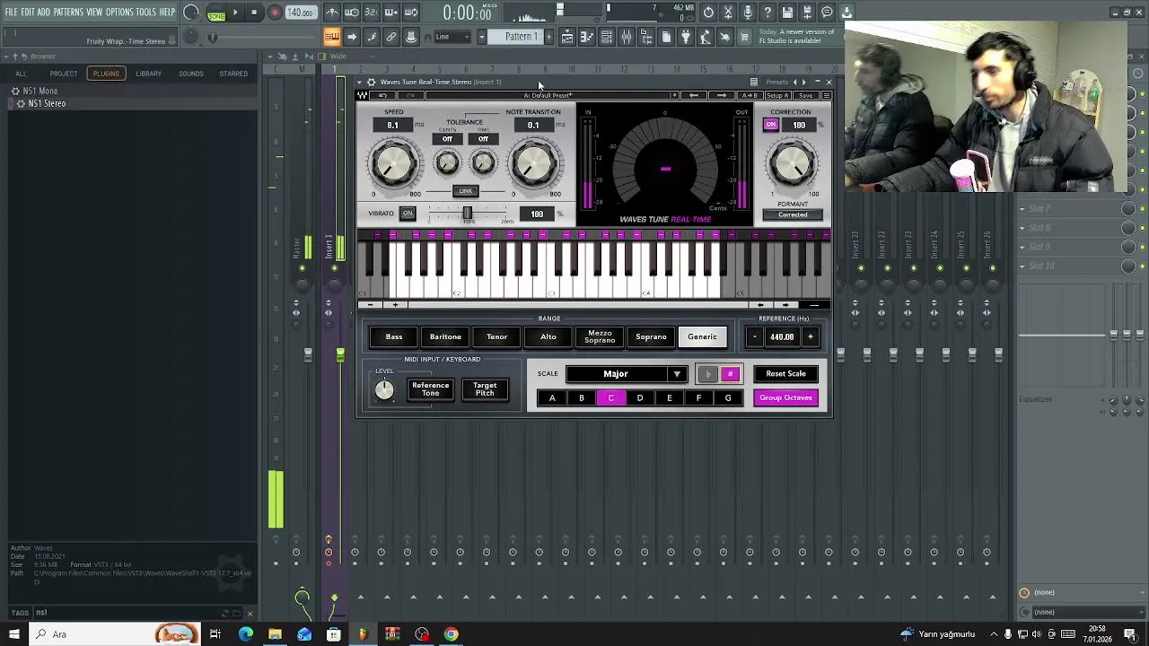The image size is (1149, 646).
Task: Open the plugin picker plug icon
Action: [x=686, y=37]
